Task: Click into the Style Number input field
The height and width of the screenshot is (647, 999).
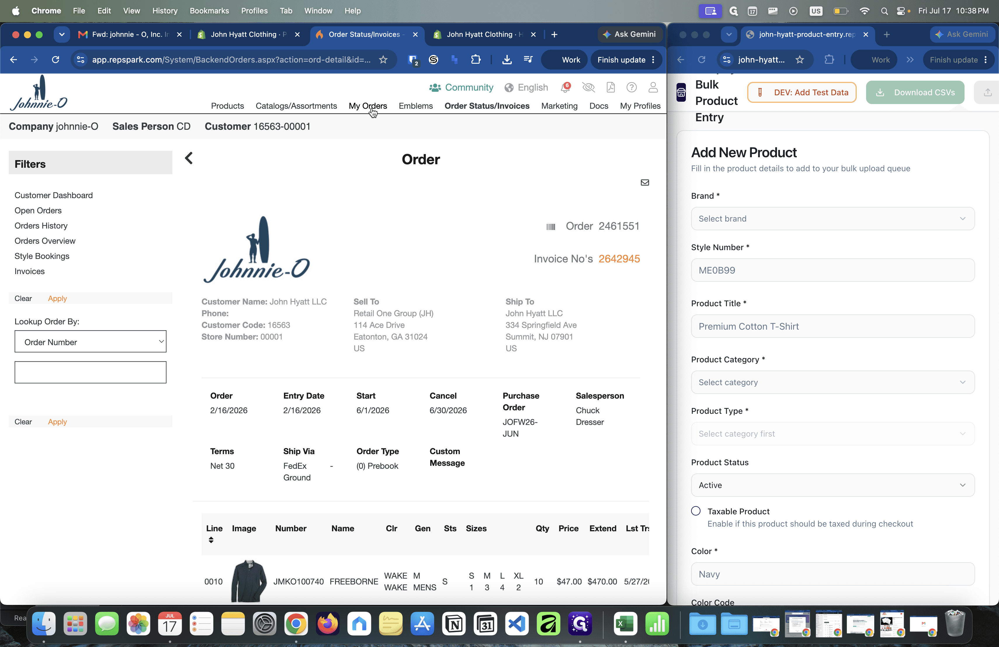Action: (x=832, y=270)
